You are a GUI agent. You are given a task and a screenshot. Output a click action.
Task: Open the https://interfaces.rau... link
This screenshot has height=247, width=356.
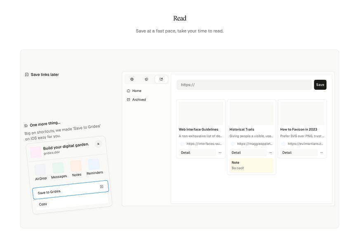point(204,144)
